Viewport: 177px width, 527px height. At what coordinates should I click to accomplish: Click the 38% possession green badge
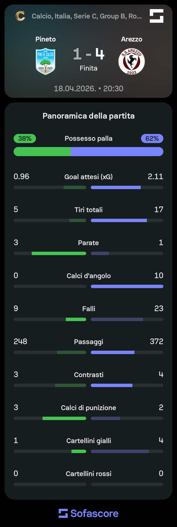point(25,139)
